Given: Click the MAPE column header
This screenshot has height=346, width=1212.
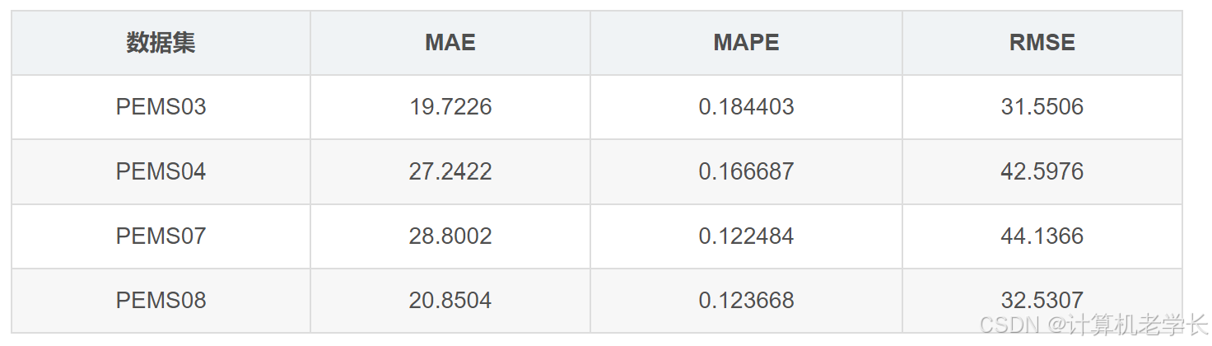Looking at the screenshot, I should click(x=746, y=43).
